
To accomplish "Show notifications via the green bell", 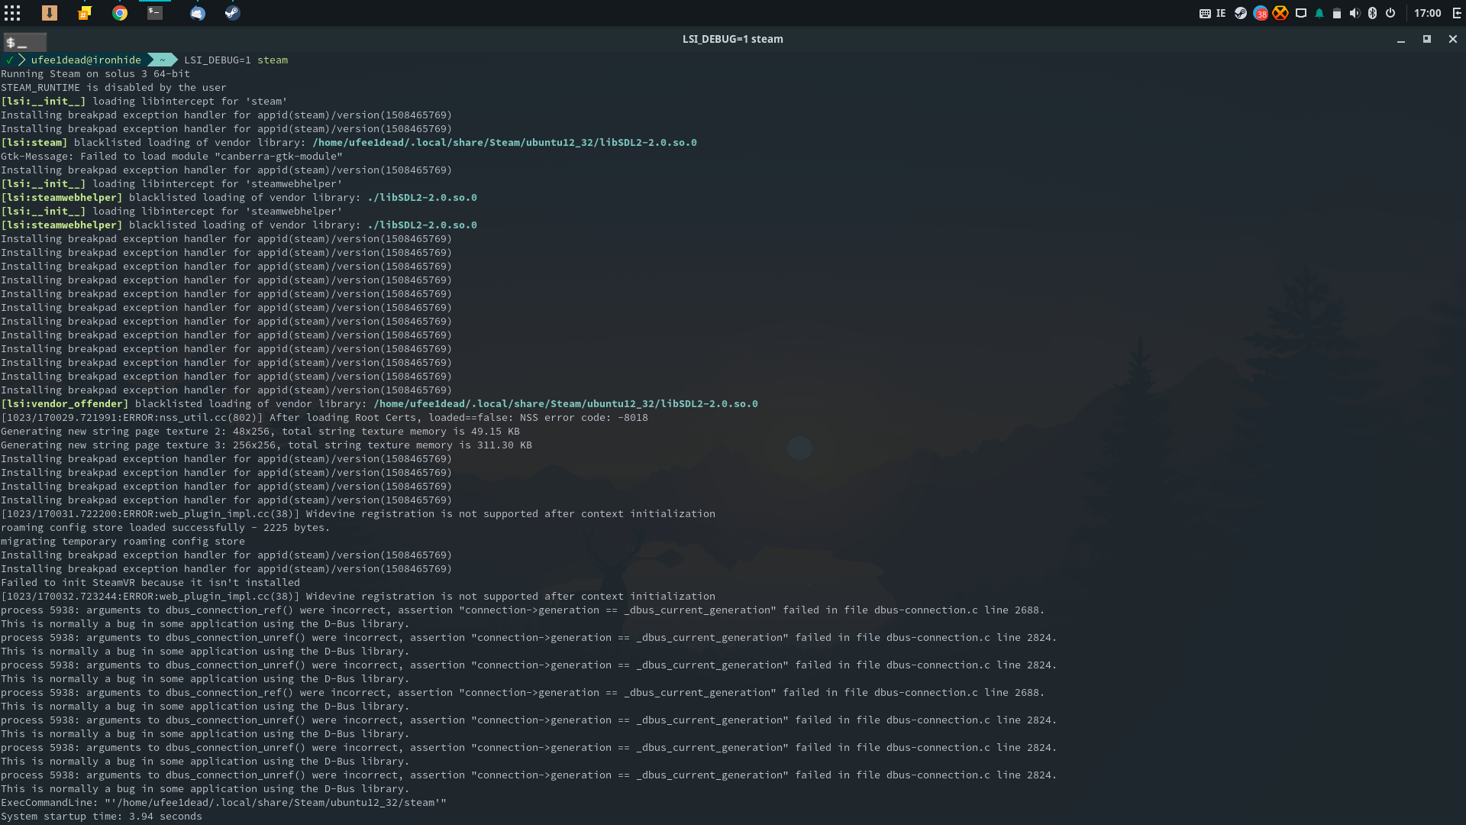I will (x=1319, y=13).
